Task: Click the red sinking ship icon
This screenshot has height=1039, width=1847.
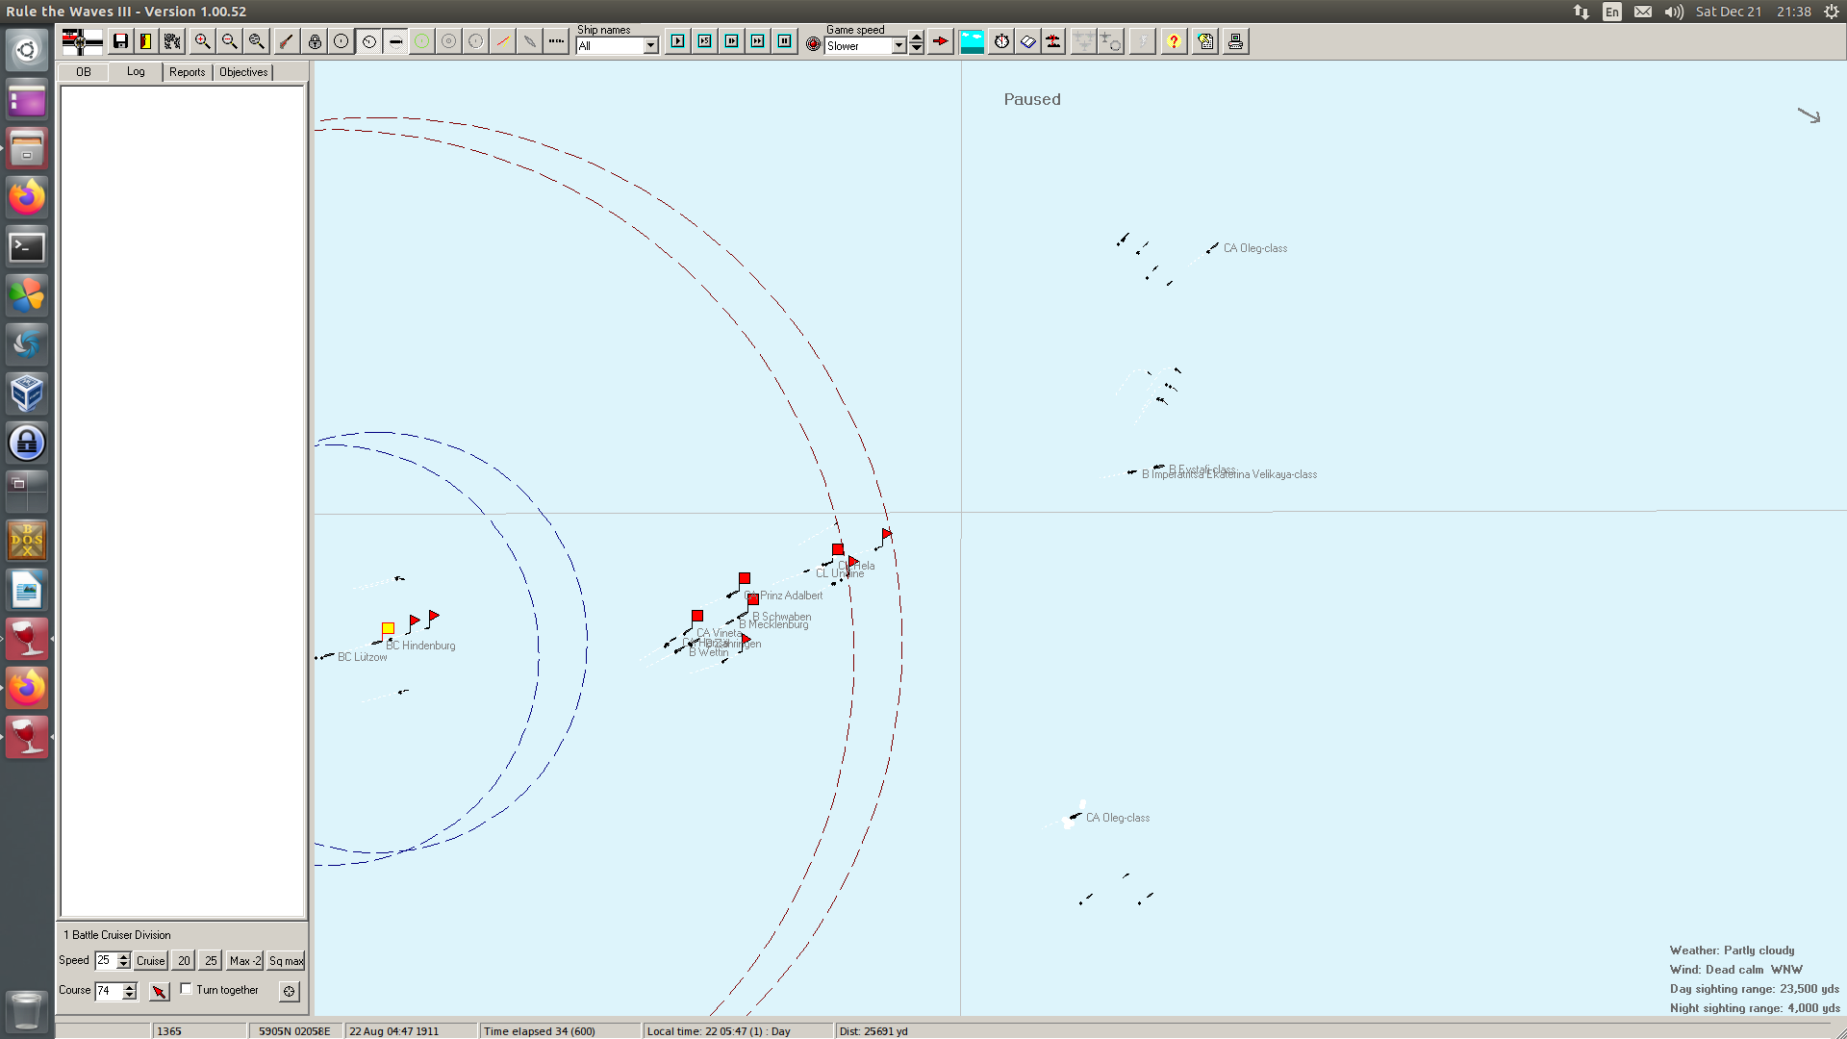Action: pyautogui.click(x=1054, y=41)
